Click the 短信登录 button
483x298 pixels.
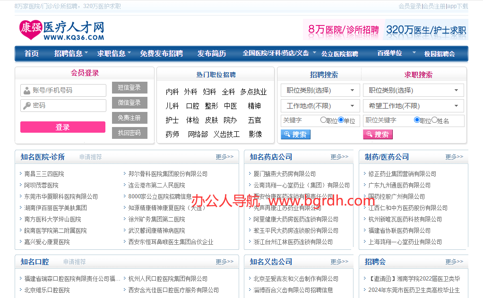click(x=129, y=87)
